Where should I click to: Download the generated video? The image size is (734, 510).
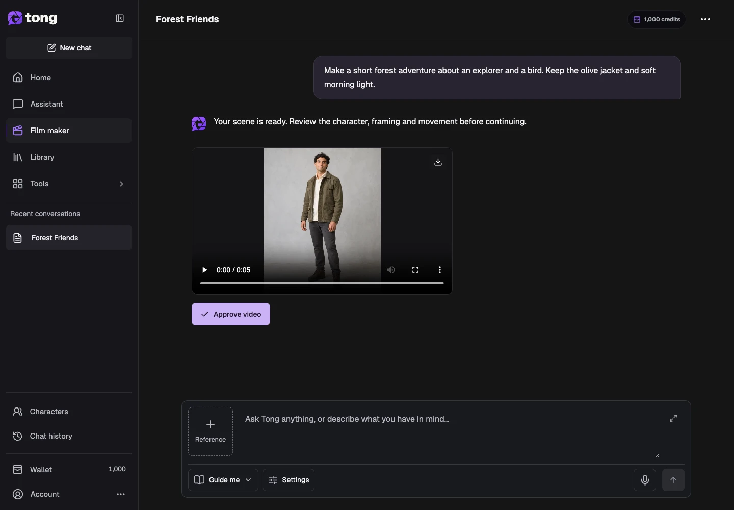pyautogui.click(x=438, y=162)
